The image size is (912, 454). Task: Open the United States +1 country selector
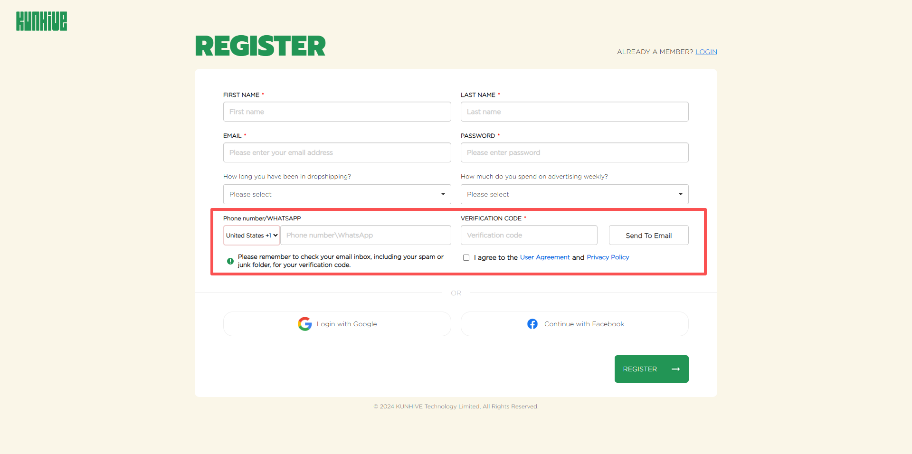click(252, 236)
